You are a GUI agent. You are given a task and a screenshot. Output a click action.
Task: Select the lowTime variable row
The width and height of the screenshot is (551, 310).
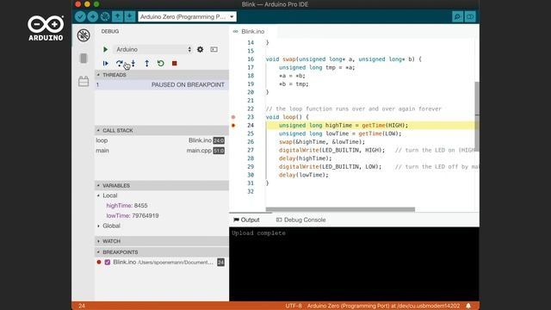[162, 216]
